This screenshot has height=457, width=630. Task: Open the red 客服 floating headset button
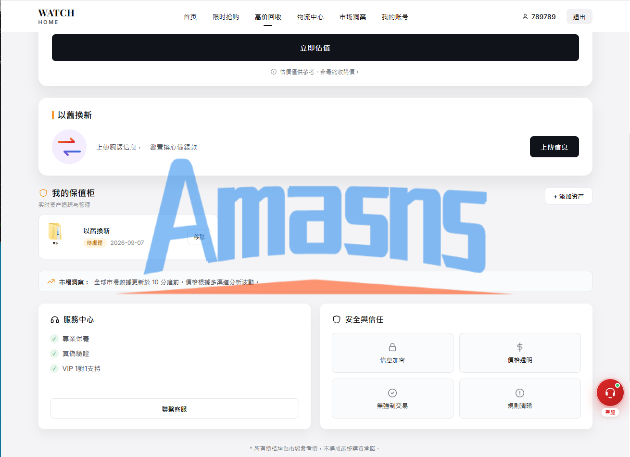click(x=610, y=393)
